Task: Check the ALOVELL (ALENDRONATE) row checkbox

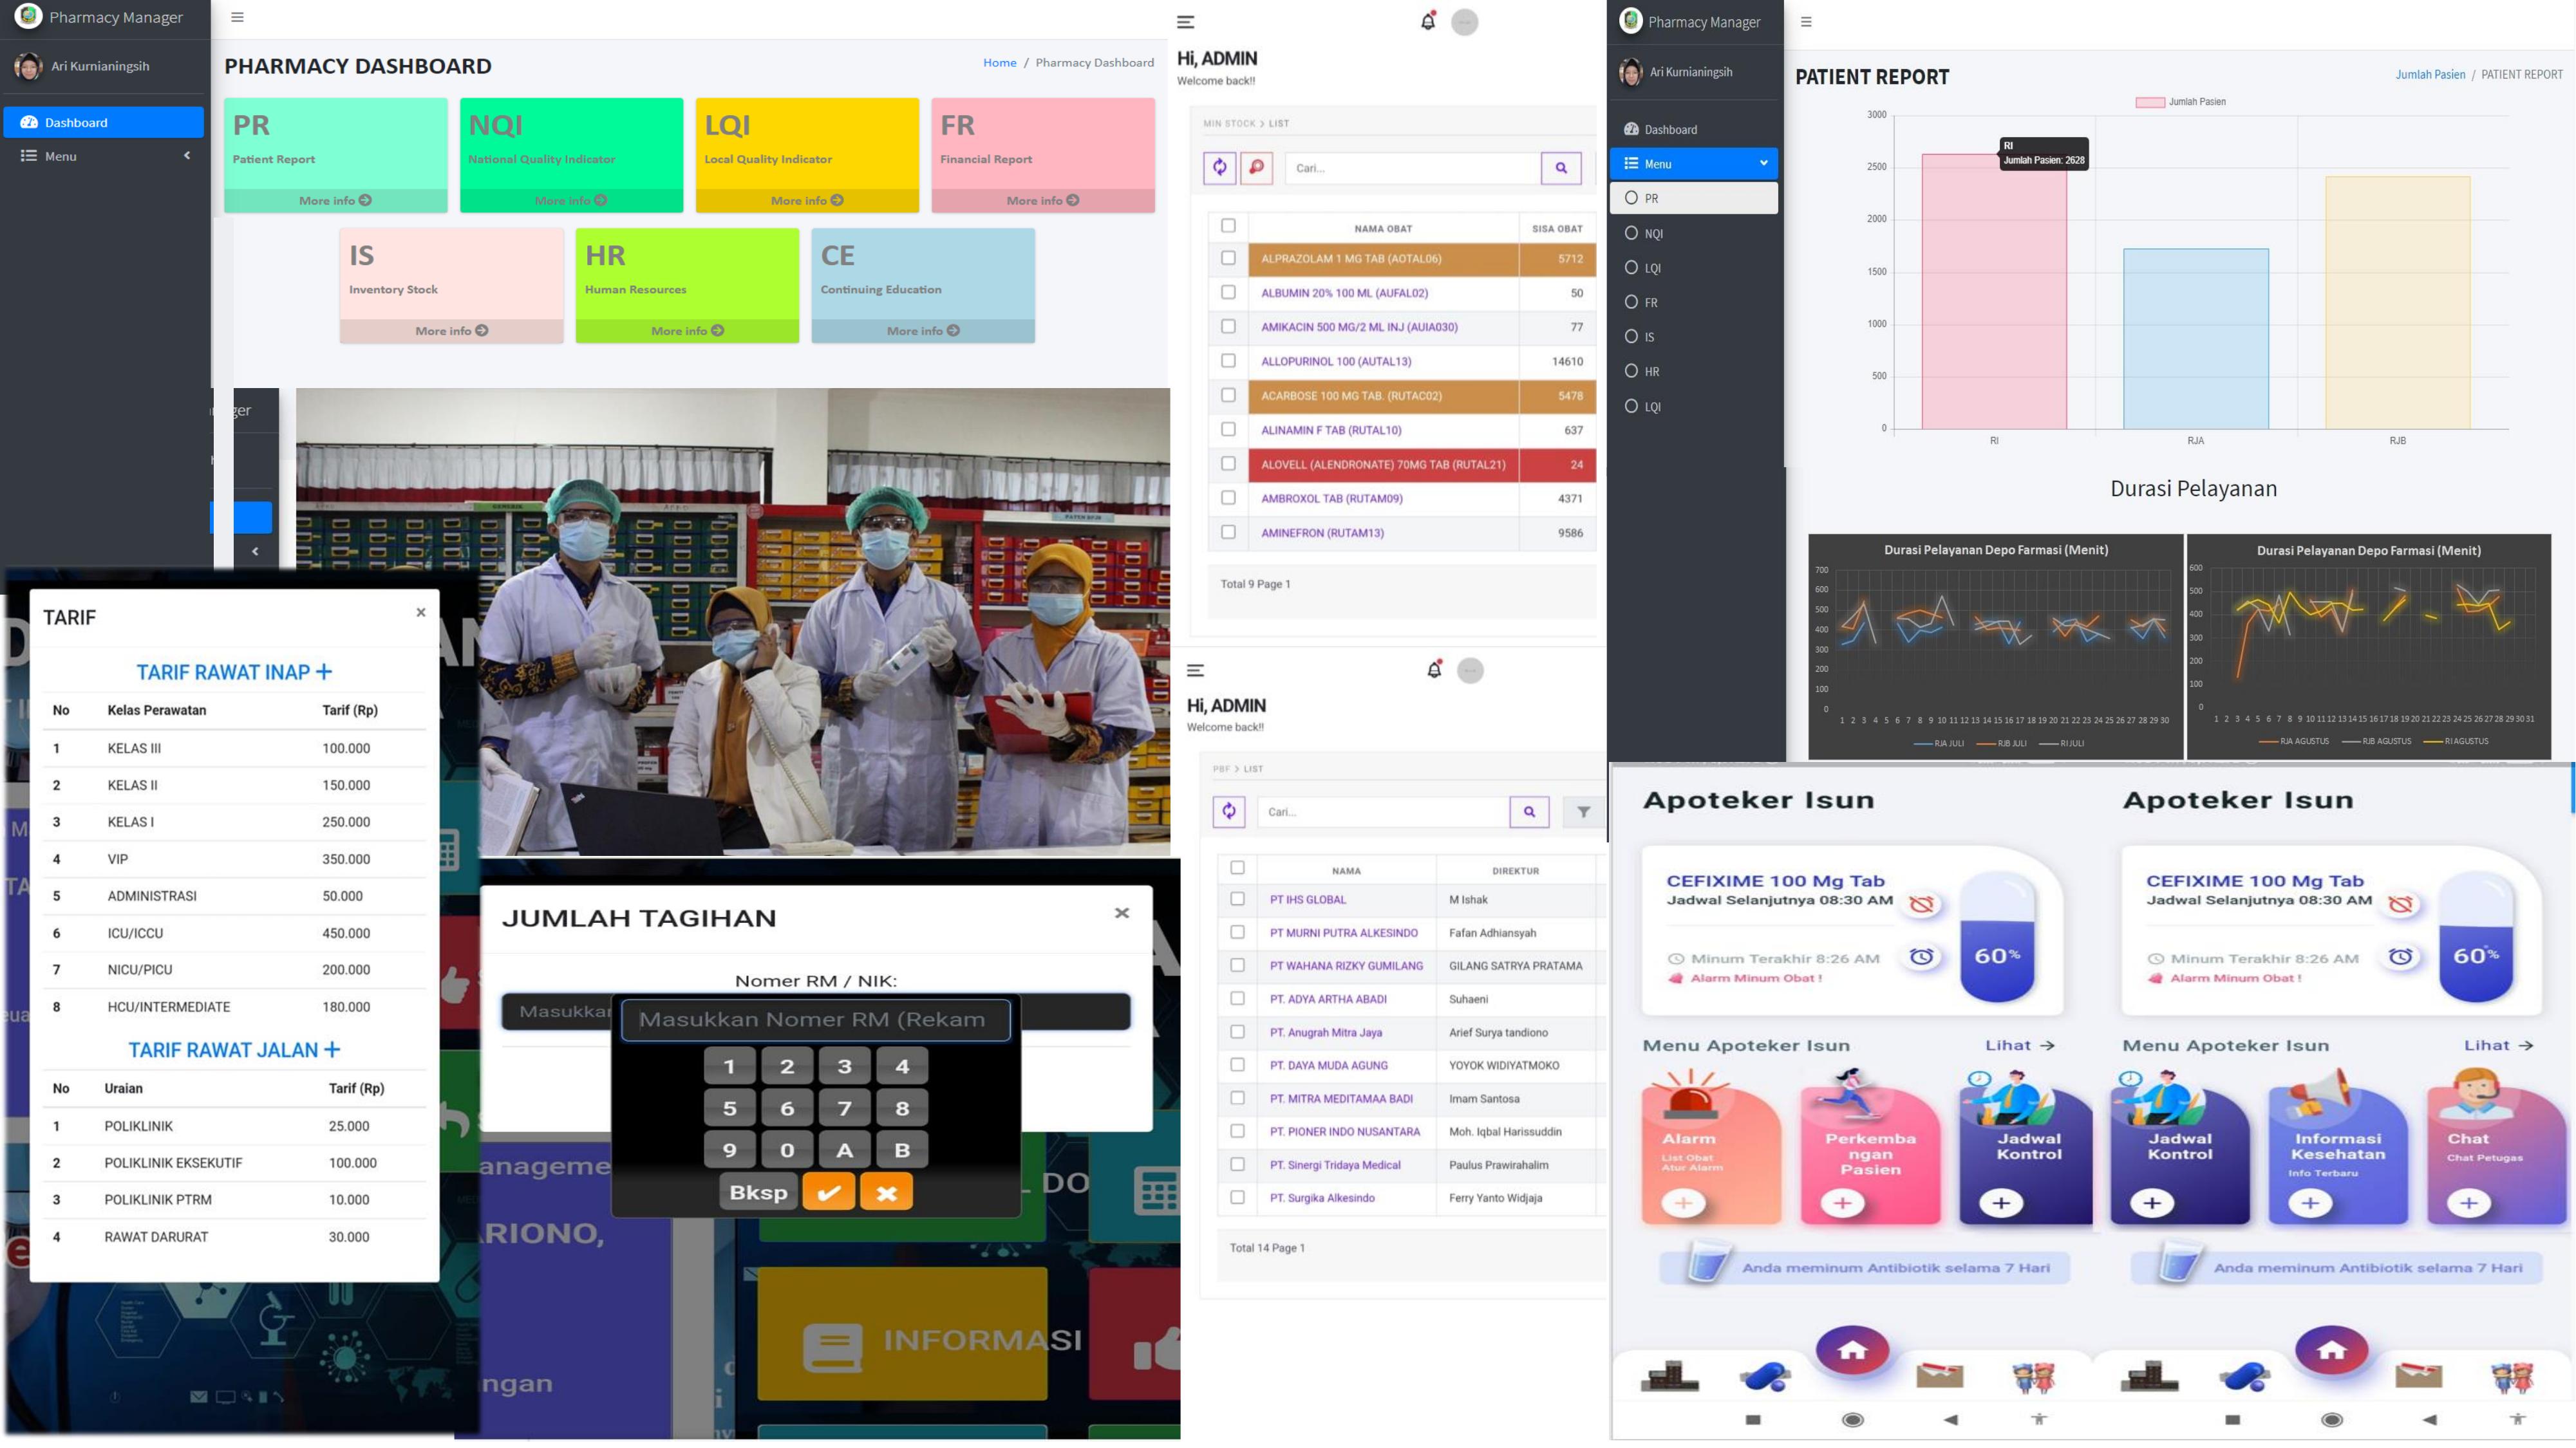Action: click(1228, 463)
